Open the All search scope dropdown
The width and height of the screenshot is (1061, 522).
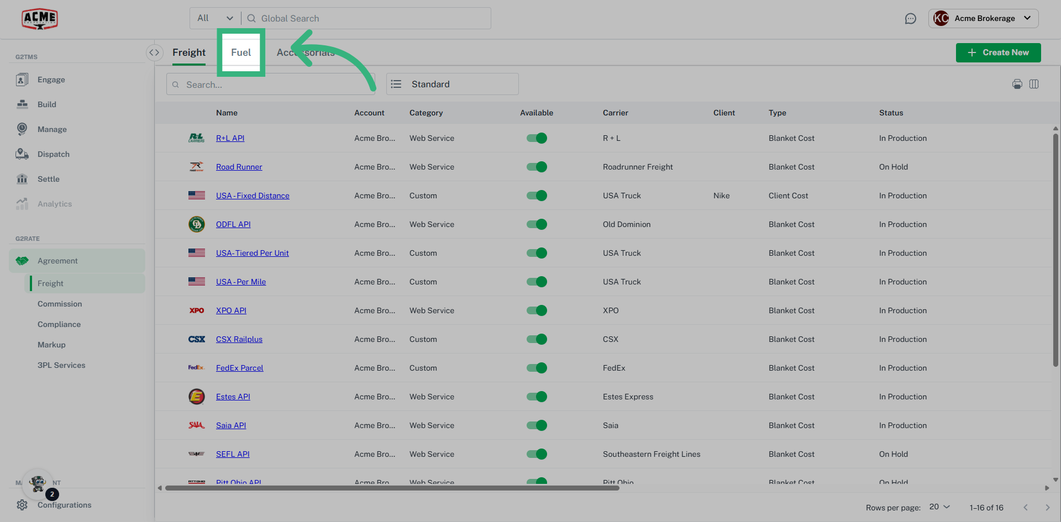tap(215, 18)
